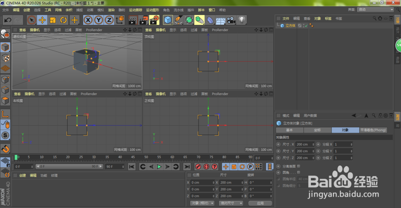Activate the Scale tool
This screenshot has height=208, width=401.
pos(53,20)
